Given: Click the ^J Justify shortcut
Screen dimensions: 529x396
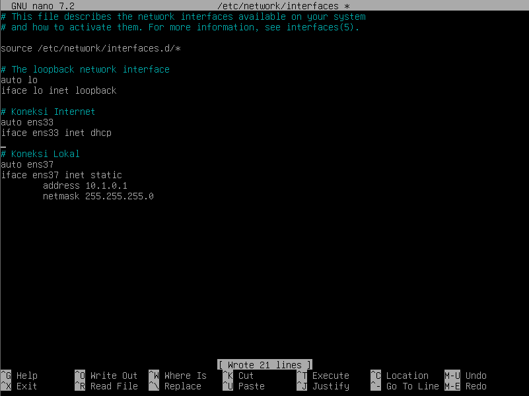Looking at the screenshot, I should pos(323,386).
